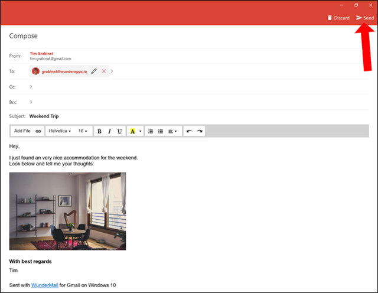Expand the Bcc field chevron
Screen dimensions: 378x293
31,102
